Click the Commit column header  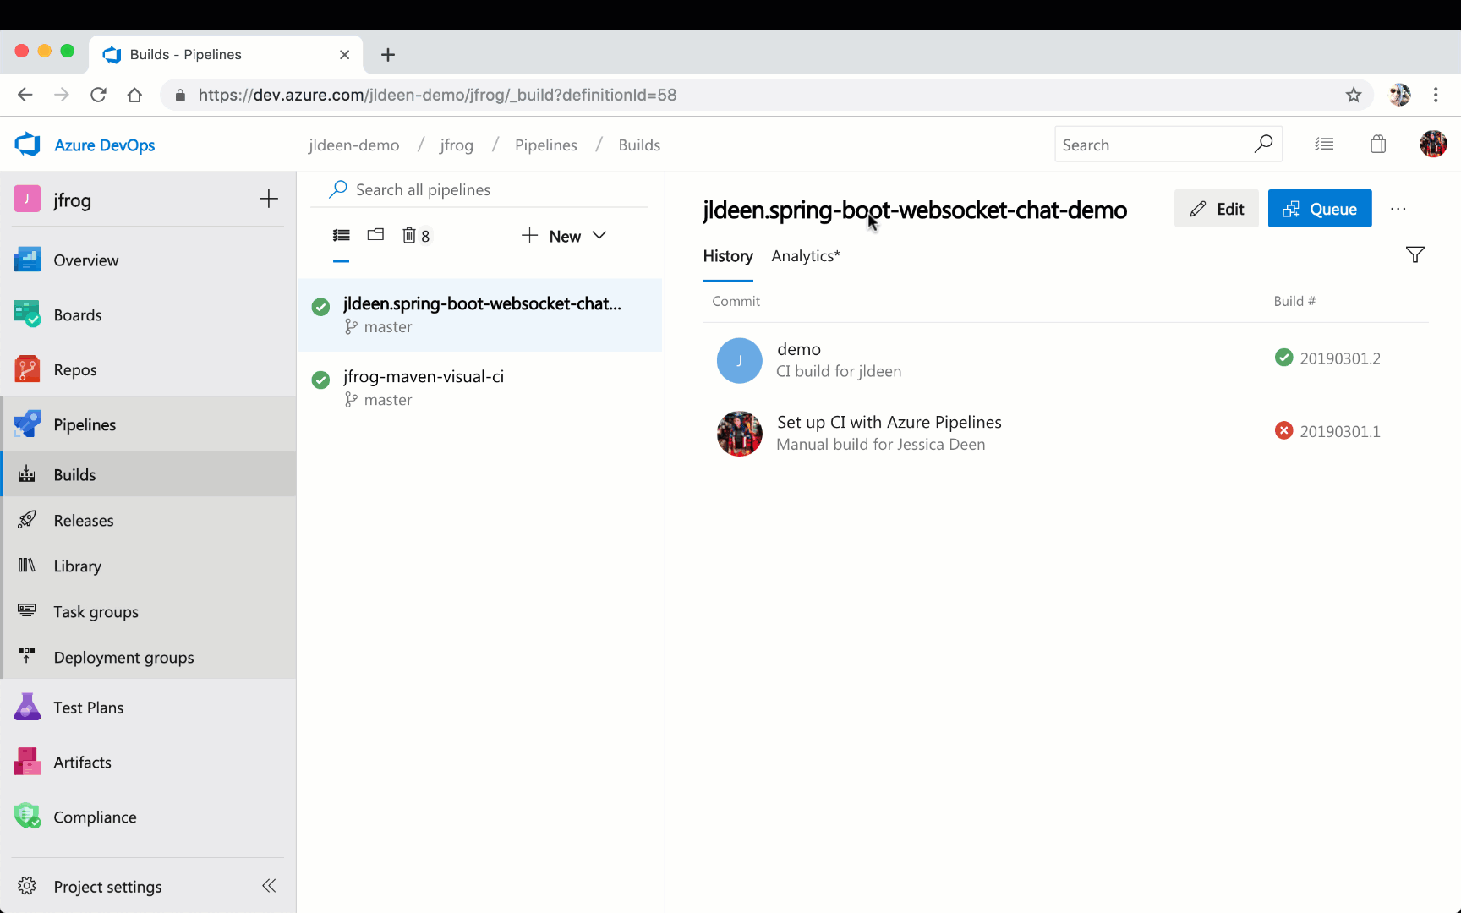pyautogui.click(x=736, y=301)
